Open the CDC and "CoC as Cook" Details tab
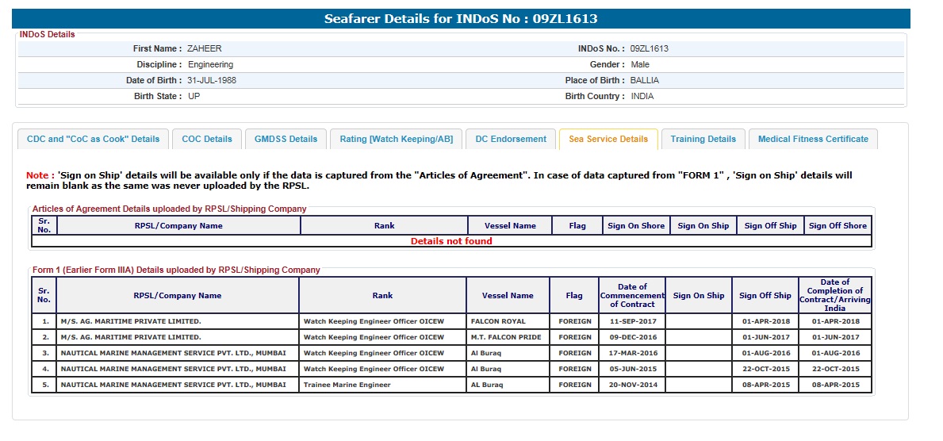Viewport: 943px width, 441px height. (x=93, y=139)
